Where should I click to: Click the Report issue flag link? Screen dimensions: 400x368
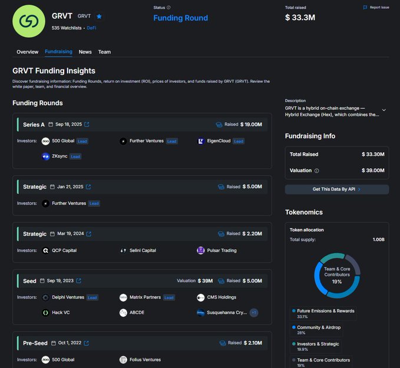coord(376,8)
